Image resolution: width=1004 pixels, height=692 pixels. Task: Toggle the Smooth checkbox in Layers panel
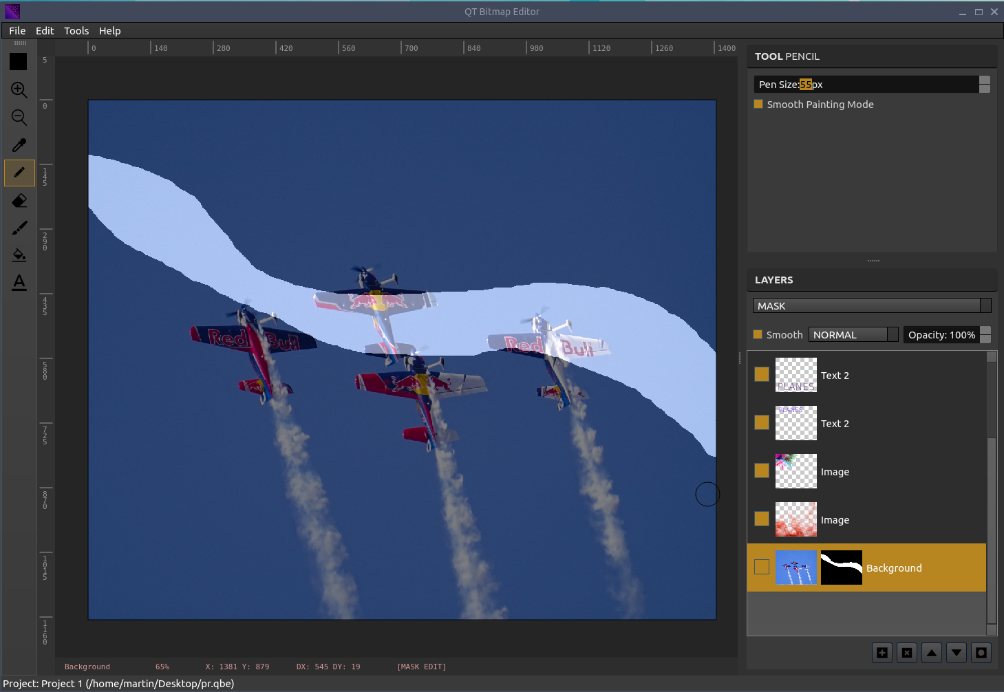coord(758,335)
